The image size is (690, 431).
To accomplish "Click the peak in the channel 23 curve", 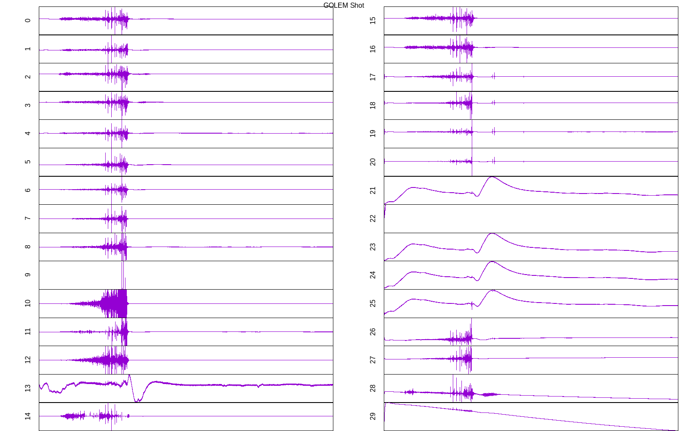I will click(x=492, y=234).
